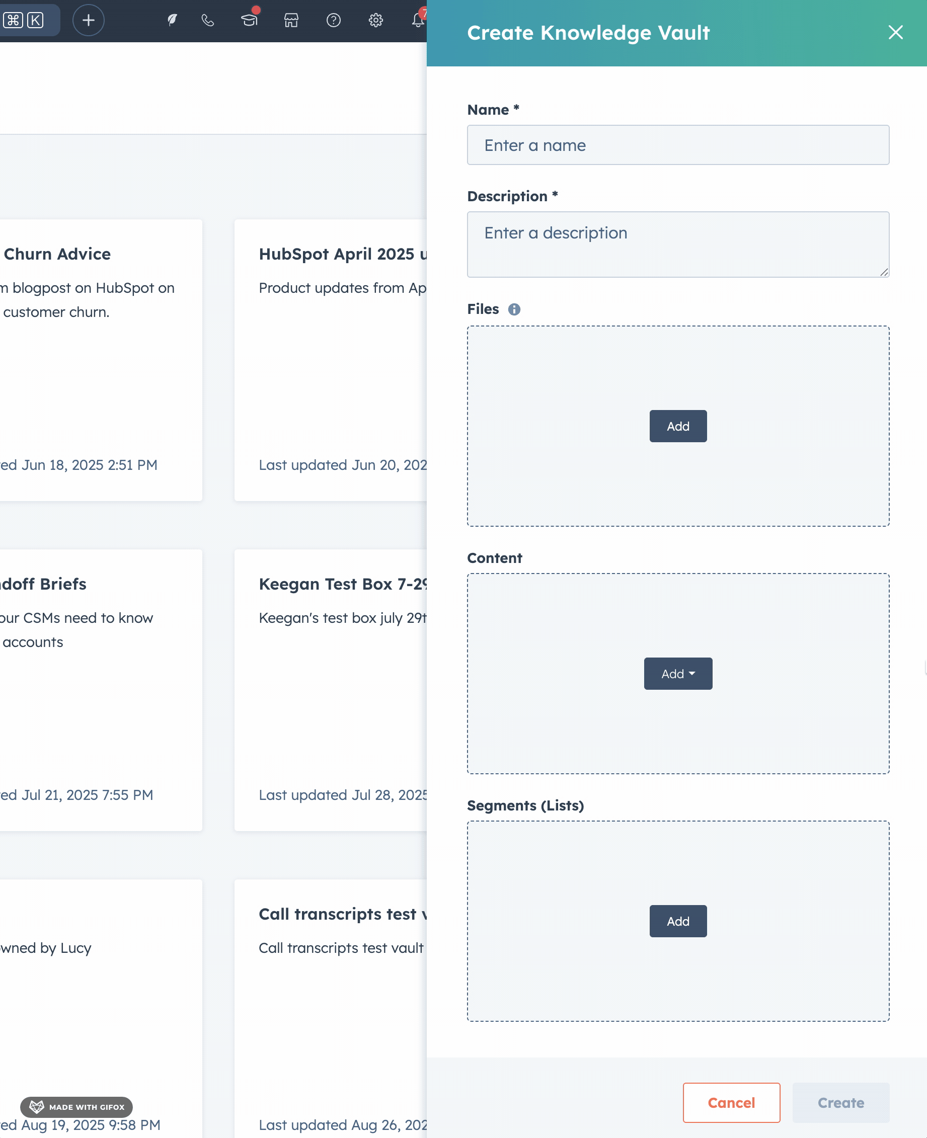Open the Help question mark icon
The width and height of the screenshot is (927, 1138).
(x=333, y=20)
